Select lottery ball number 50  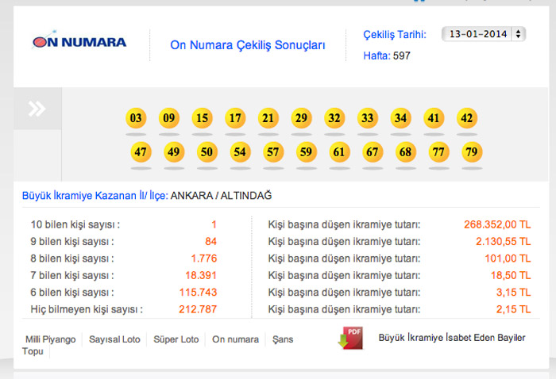(x=207, y=151)
